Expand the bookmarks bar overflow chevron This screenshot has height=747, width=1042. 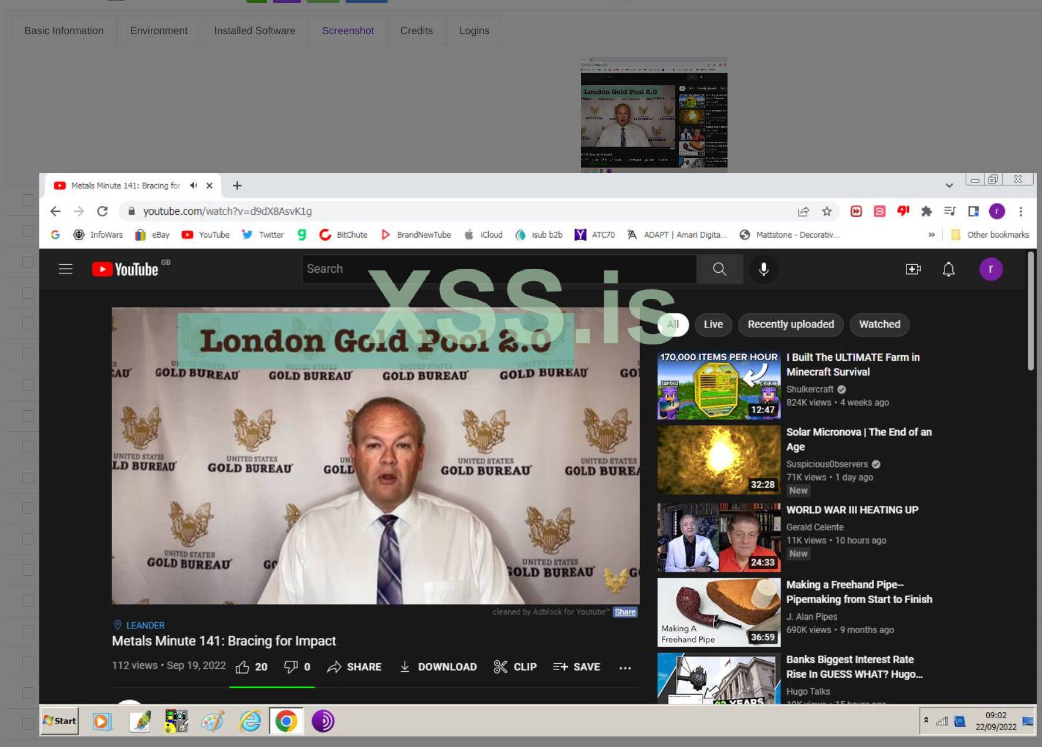tap(932, 235)
